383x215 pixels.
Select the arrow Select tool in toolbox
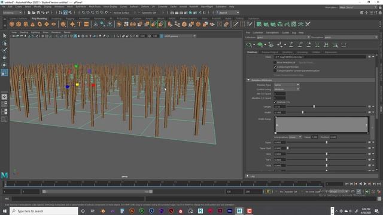(x=4, y=36)
